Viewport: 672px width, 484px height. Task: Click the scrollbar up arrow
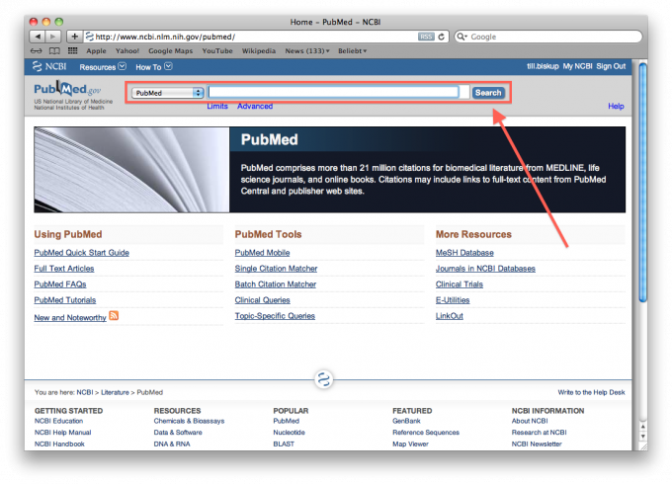tap(643, 427)
